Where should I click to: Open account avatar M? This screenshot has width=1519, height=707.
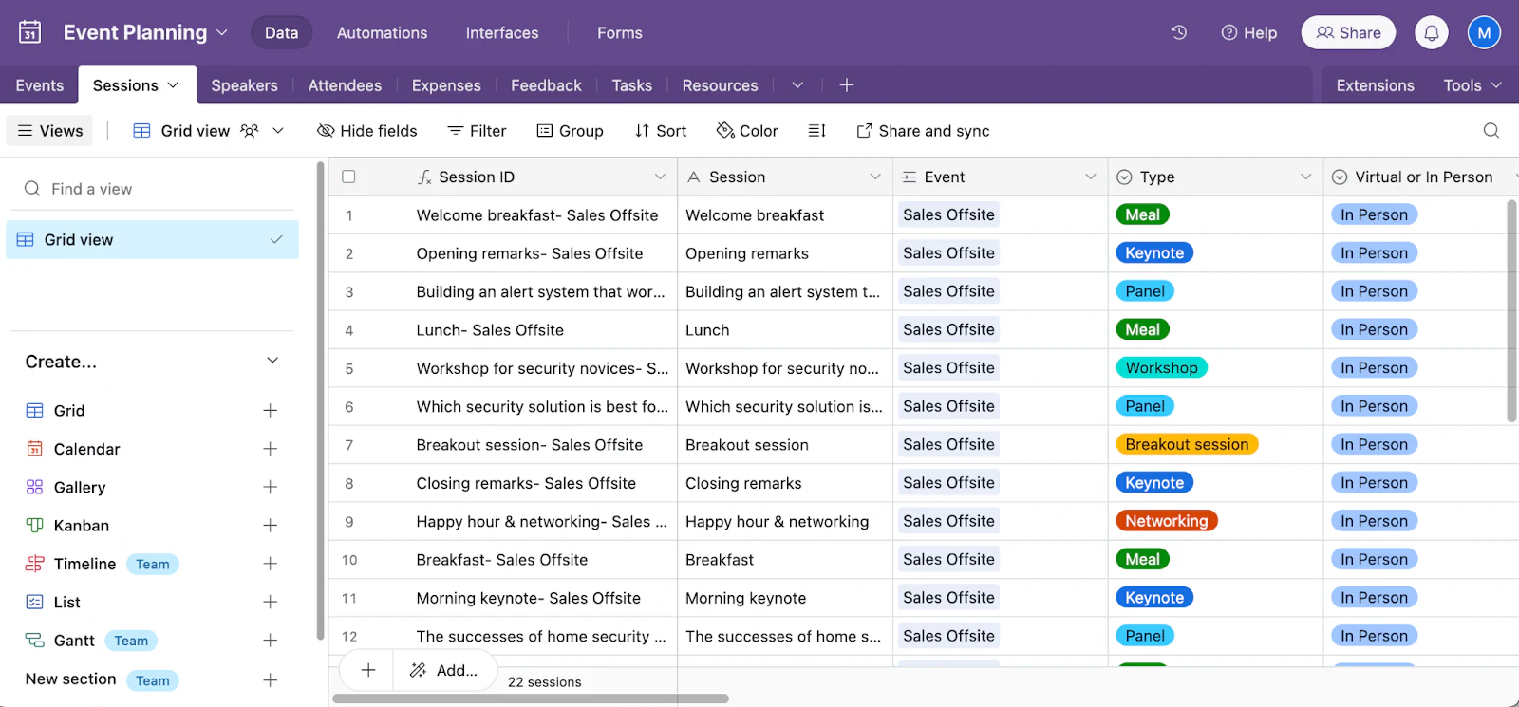click(1484, 32)
